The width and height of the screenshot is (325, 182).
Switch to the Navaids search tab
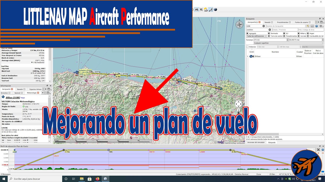(x=267, y=22)
